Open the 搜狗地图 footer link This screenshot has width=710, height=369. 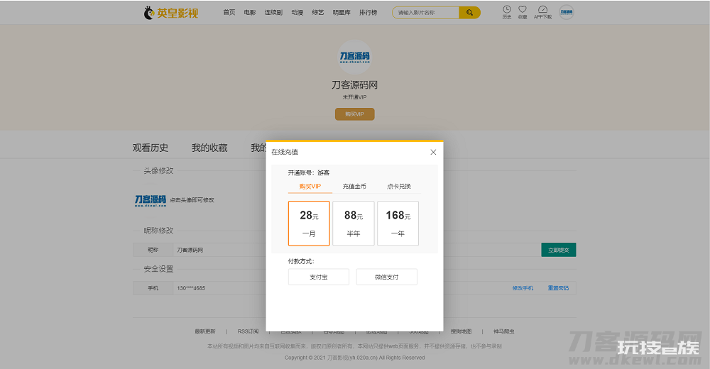(461, 331)
